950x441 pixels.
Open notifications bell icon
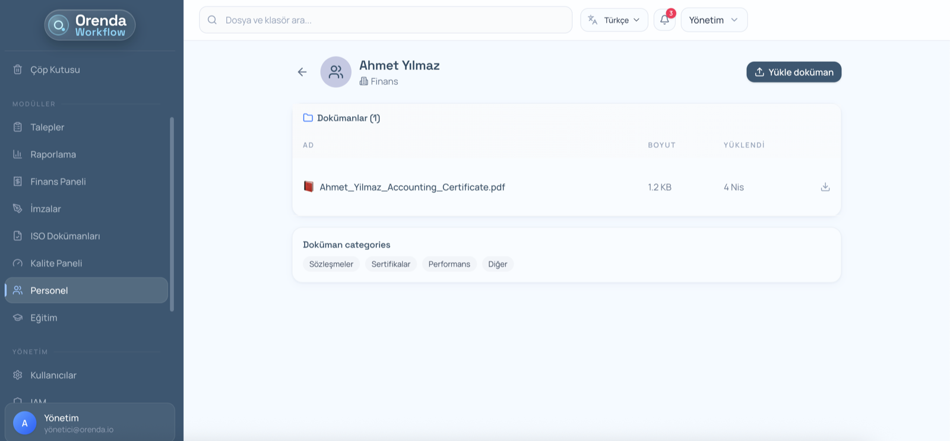click(x=664, y=20)
